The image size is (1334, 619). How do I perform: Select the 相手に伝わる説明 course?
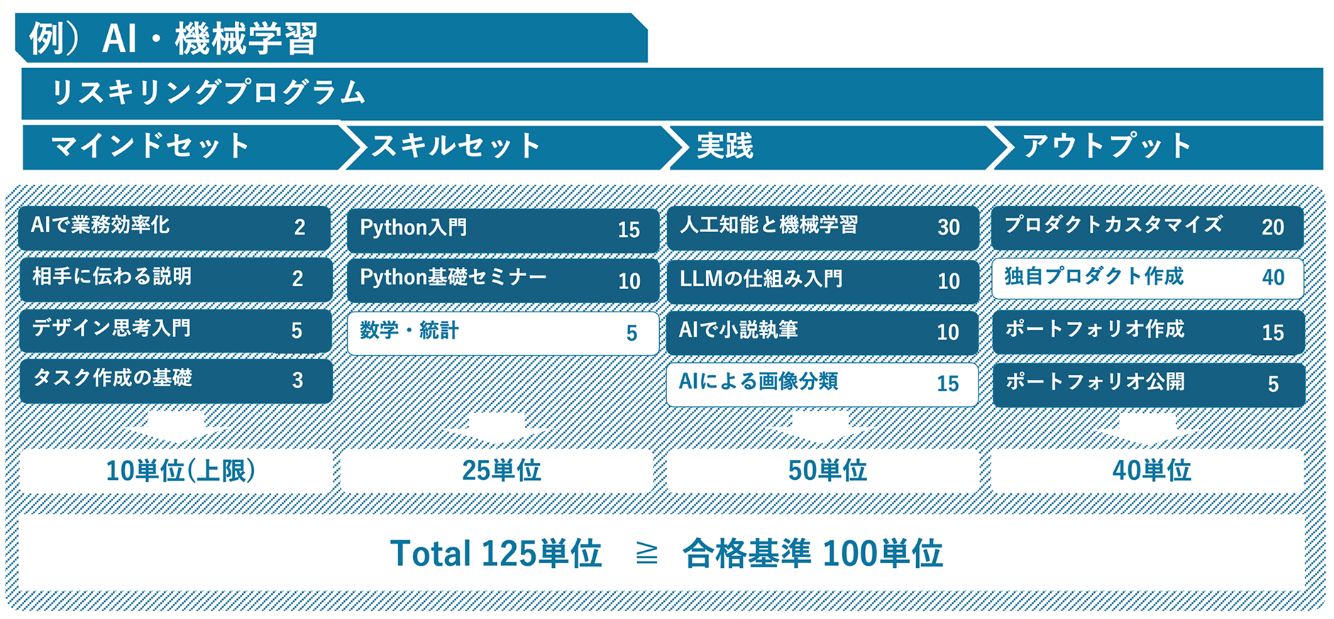click(x=175, y=278)
